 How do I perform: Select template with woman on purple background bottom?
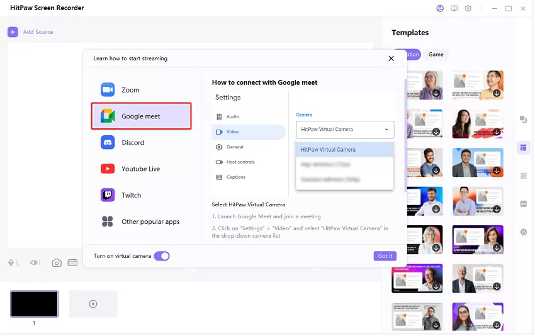coord(478,317)
